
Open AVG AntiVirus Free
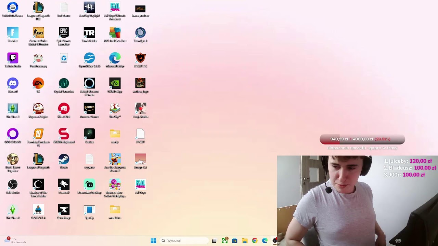(115, 33)
